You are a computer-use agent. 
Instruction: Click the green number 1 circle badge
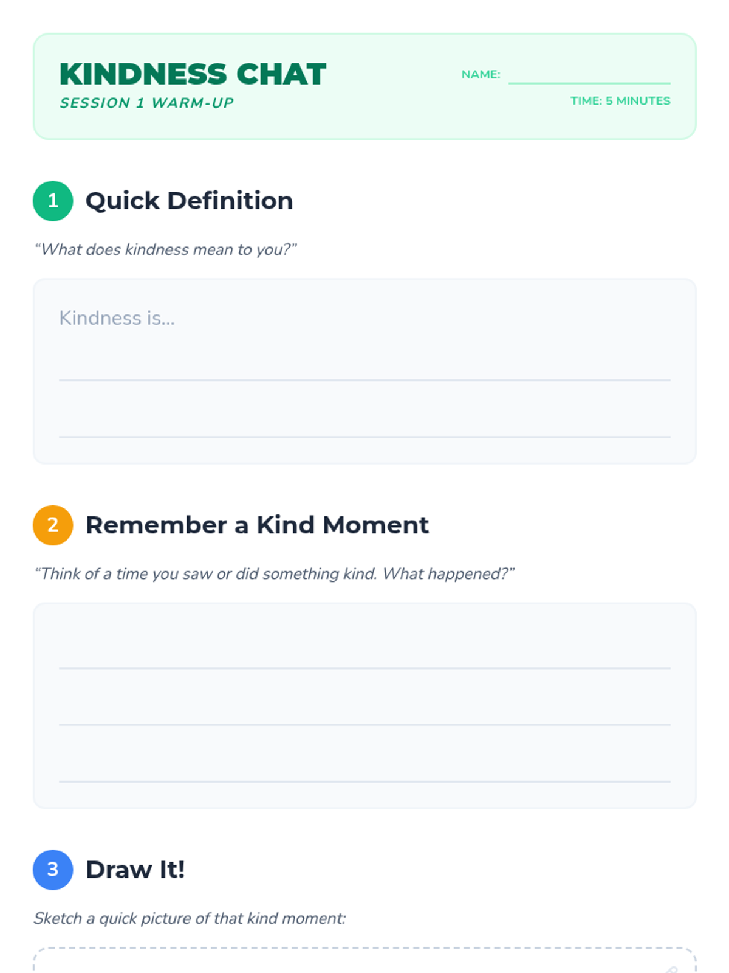53,201
